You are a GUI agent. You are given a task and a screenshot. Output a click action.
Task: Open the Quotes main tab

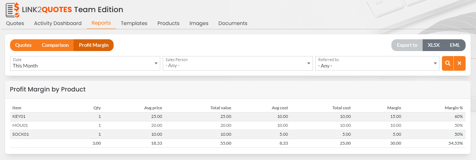click(15, 23)
